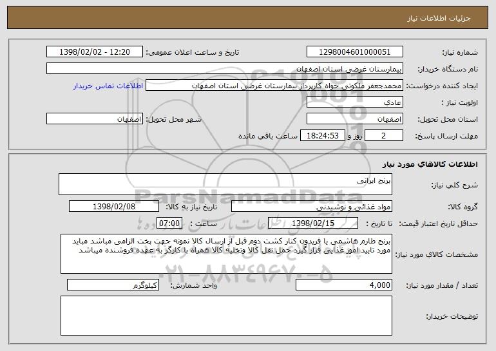Click the حداقل تاریخ اعتبار قیمت label
The image size is (496, 351).
coord(438,223)
